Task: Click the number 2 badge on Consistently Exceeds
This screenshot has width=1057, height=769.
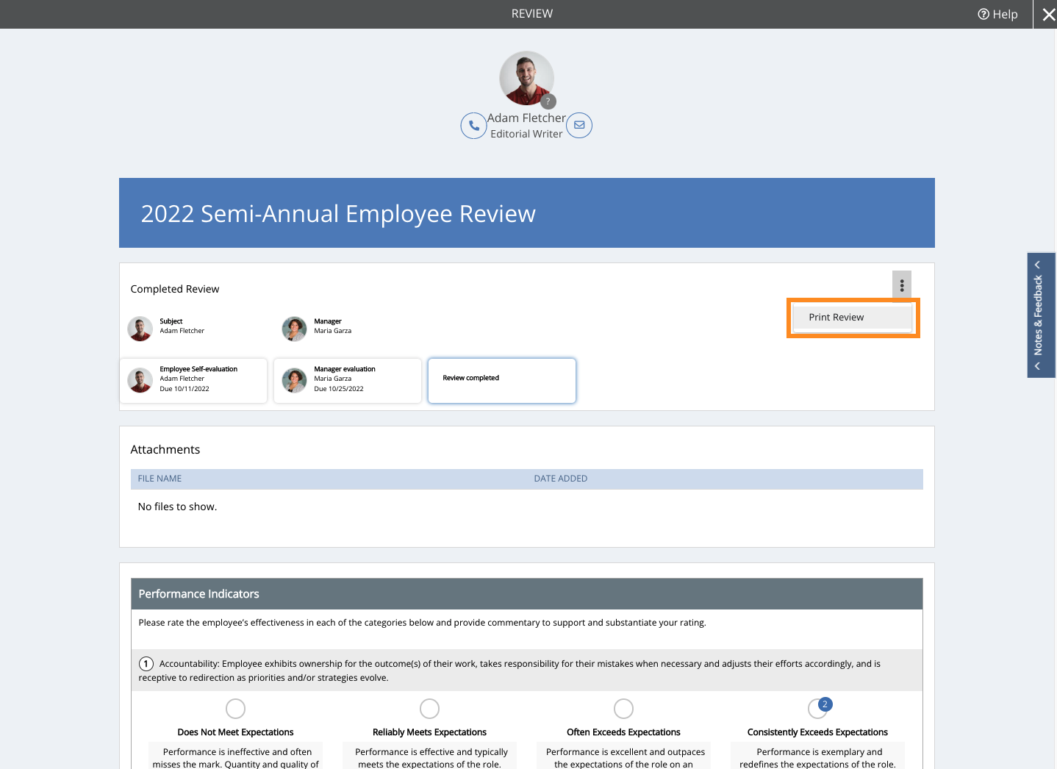Action: 825,704
